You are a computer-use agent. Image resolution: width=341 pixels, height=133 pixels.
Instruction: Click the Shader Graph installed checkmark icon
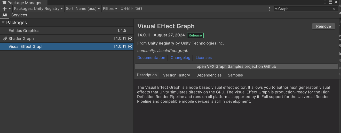tap(130, 39)
